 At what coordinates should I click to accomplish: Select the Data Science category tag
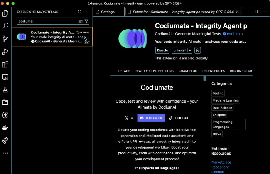pos(222,108)
